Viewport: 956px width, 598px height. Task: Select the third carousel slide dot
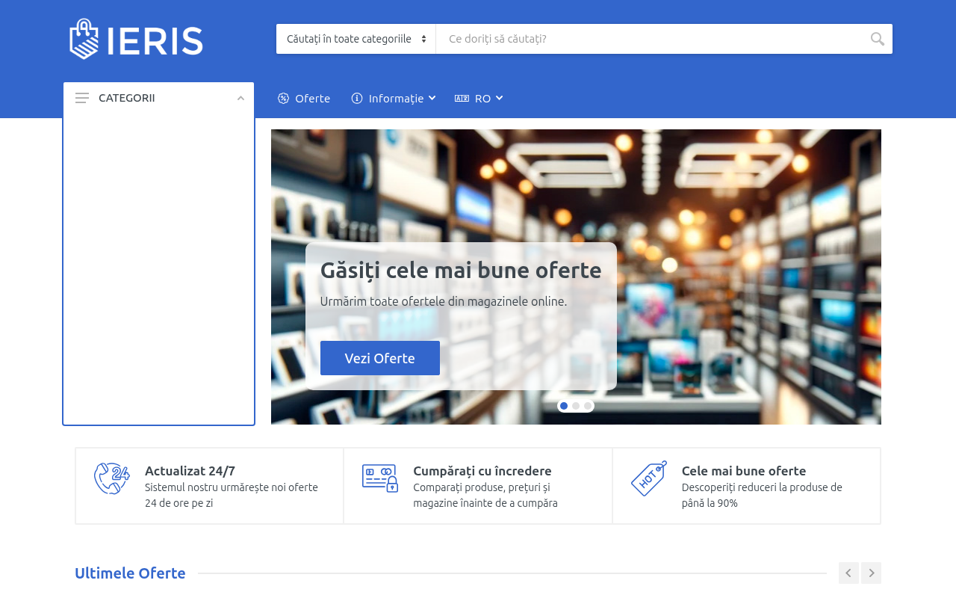(x=588, y=406)
